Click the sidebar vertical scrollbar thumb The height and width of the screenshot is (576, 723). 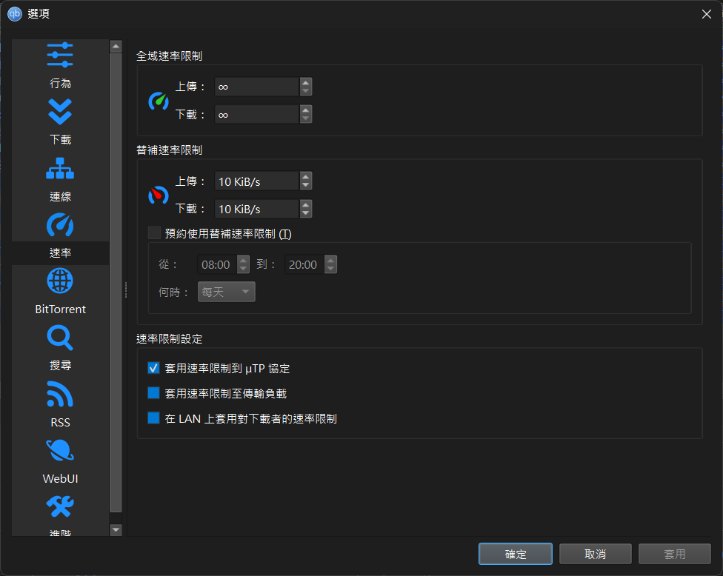[116, 283]
